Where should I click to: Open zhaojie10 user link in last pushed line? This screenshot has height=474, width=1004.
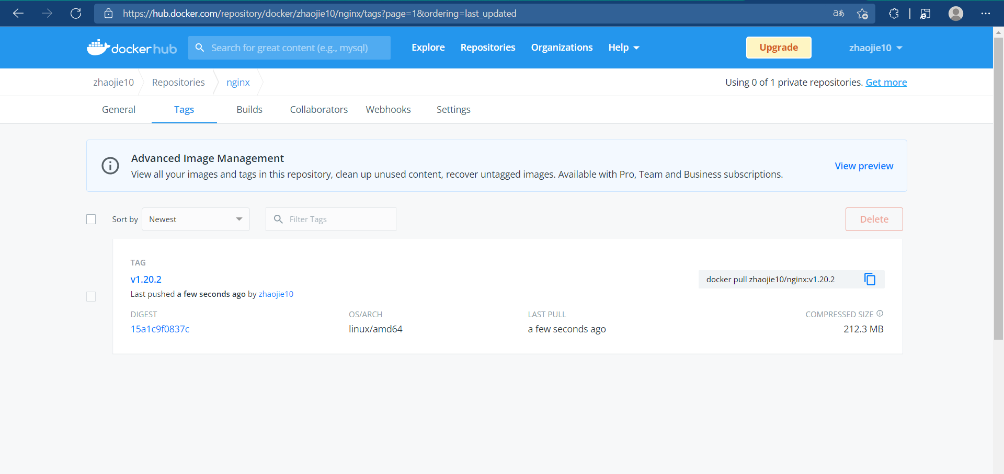(276, 294)
